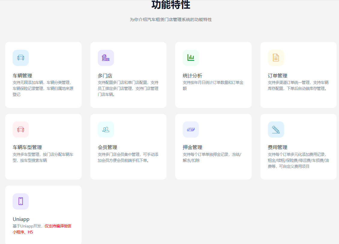Click the description starting 支持多门店会员集中管理
339x244 pixels.
(128, 157)
